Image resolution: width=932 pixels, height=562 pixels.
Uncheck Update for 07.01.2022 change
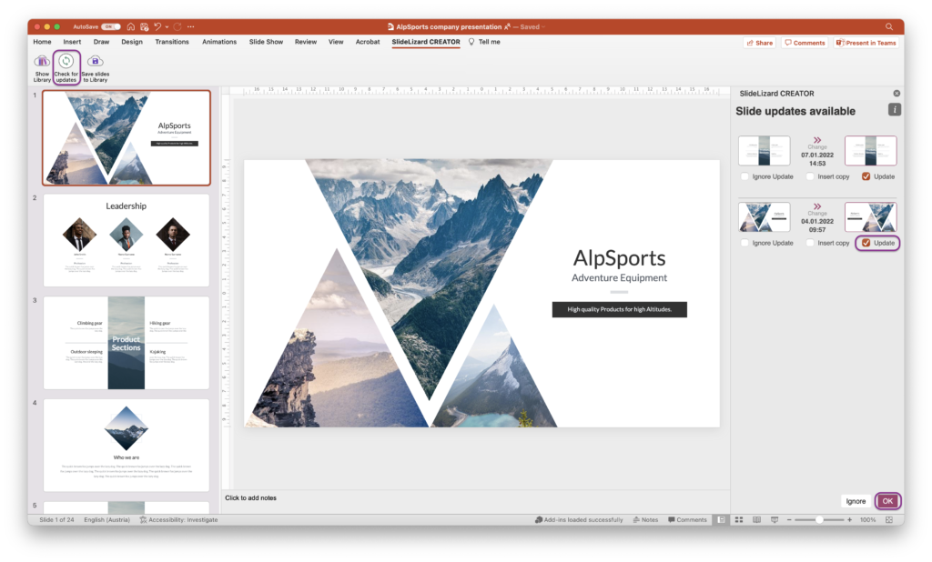[866, 176]
